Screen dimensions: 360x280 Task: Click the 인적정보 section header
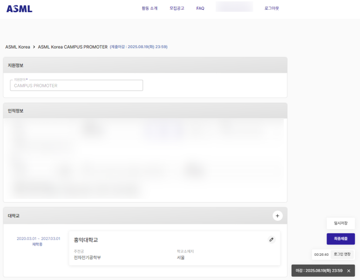145,111
